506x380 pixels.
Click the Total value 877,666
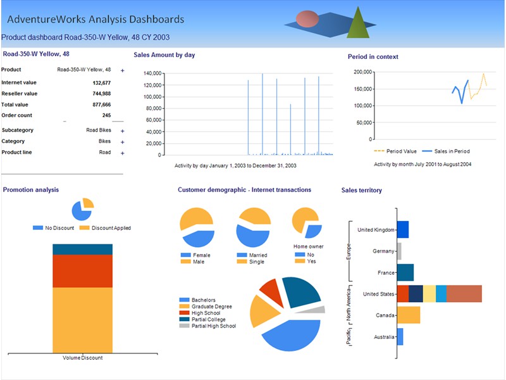[x=102, y=104]
